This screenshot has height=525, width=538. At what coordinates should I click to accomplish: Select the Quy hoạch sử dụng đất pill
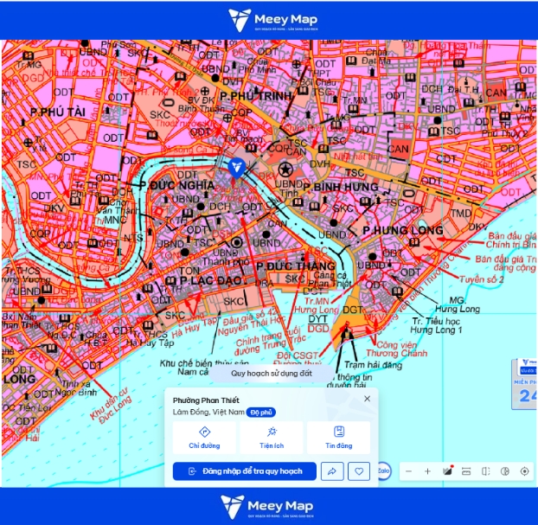[272, 374]
